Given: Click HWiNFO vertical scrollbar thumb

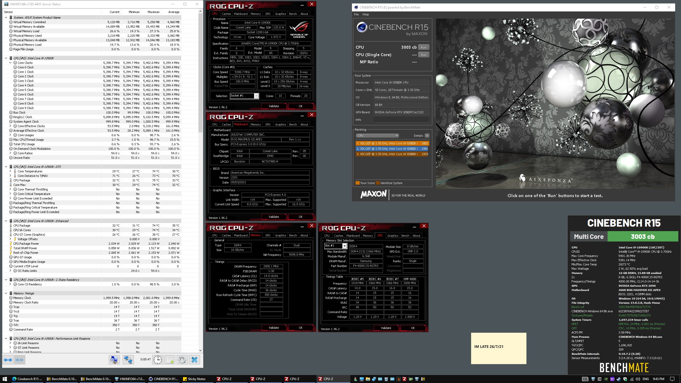Looking at the screenshot, I should pyautogui.click(x=201, y=73).
